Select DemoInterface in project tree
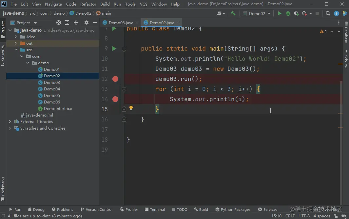The height and width of the screenshot is (219, 349). point(58,109)
